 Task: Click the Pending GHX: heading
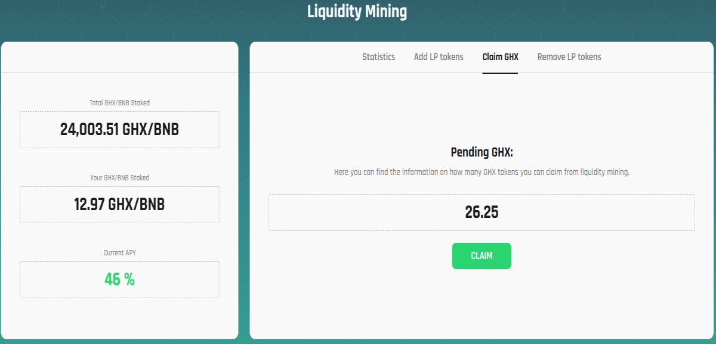tap(482, 152)
